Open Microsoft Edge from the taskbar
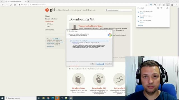179x100 pixels. [53, 98]
